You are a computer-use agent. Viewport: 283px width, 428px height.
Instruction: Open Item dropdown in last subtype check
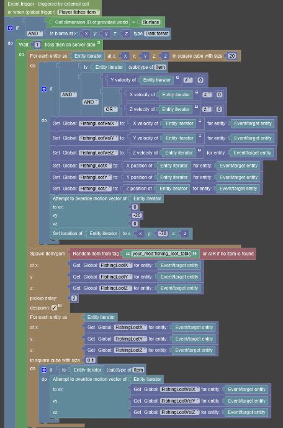138,370
